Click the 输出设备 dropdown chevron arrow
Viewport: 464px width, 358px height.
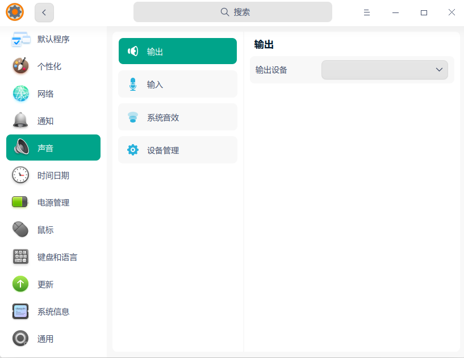pyautogui.click(x=439, y=70)
